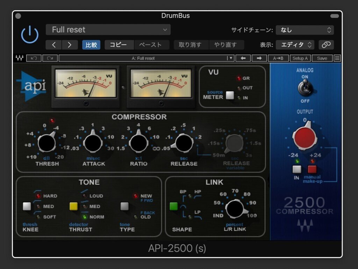Toggle the METER source button in VU section
The image size is (358, 269).
230,95
